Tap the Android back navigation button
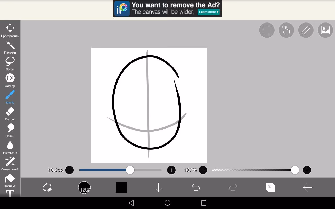This screenshot has height=209, width=335. (131, 203)
